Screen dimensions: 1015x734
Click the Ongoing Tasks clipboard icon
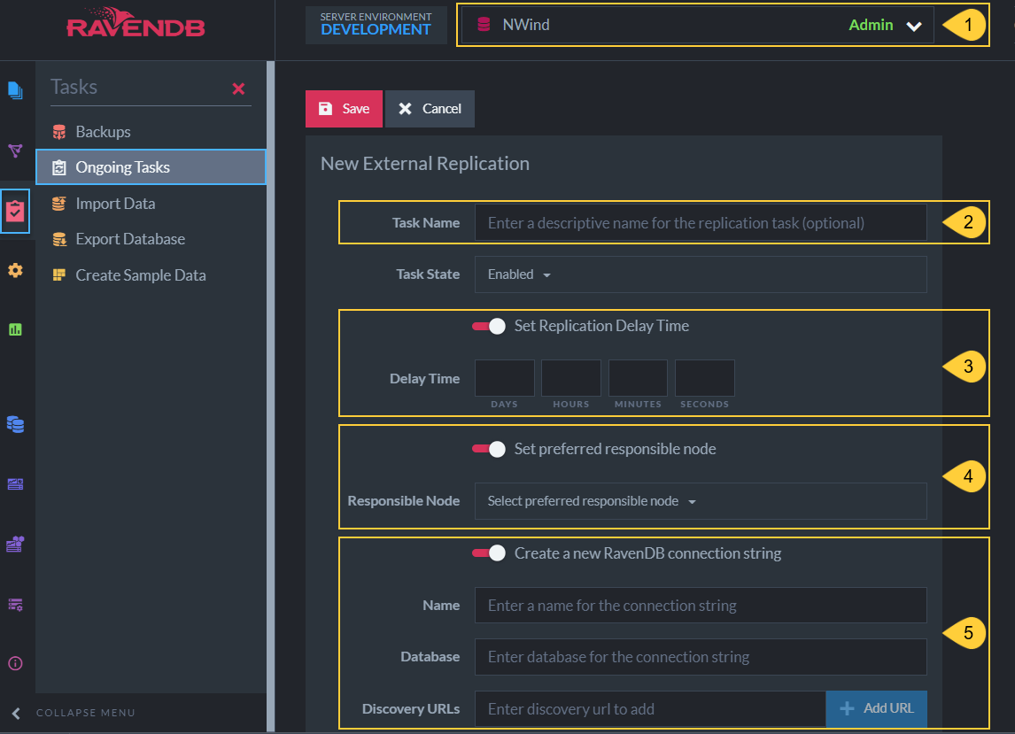(x=59, y=167)
